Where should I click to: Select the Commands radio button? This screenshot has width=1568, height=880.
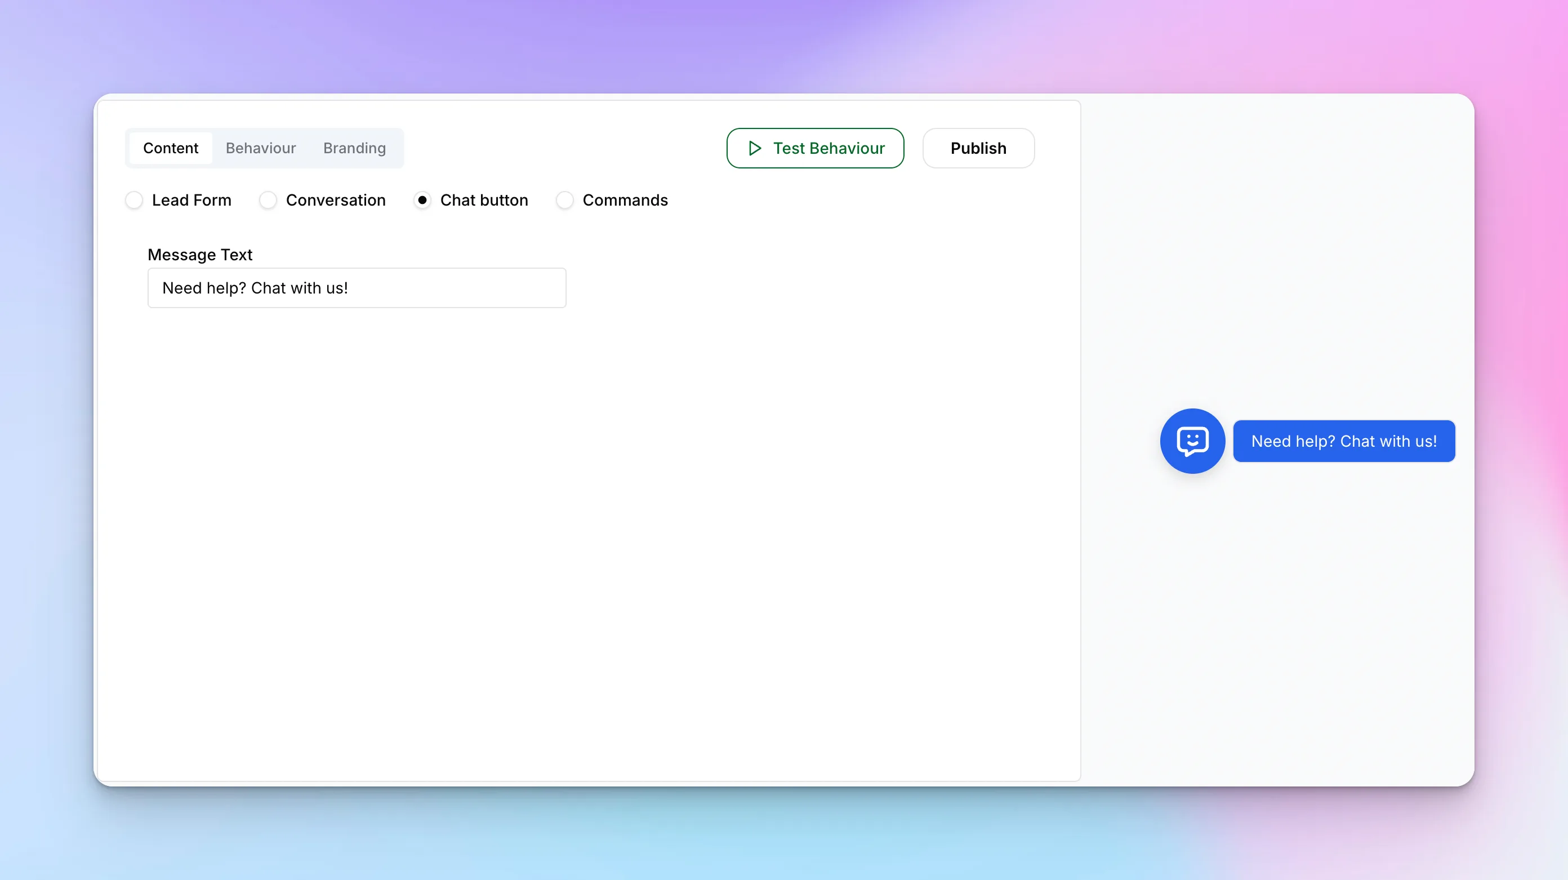coord(564,201)
